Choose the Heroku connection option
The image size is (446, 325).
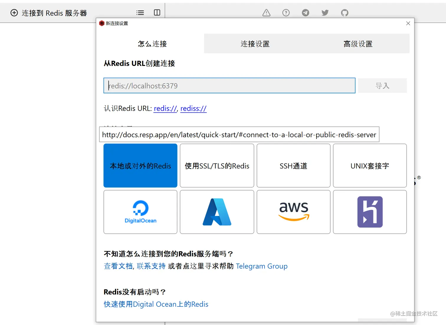coord(370,212)
